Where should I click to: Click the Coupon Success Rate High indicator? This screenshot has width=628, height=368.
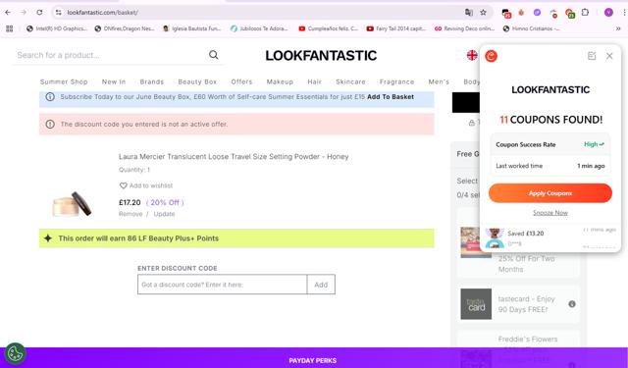coord(594,144)
